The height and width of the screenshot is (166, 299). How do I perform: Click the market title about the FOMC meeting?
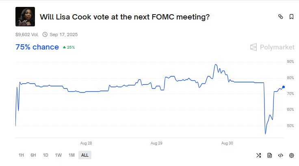pos(125,17)
